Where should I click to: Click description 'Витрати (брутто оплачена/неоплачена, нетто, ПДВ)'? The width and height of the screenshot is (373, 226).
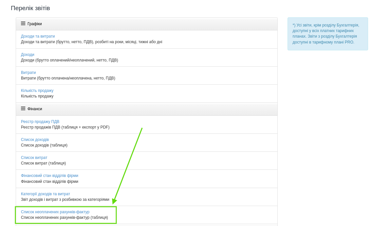coord(68,78)
